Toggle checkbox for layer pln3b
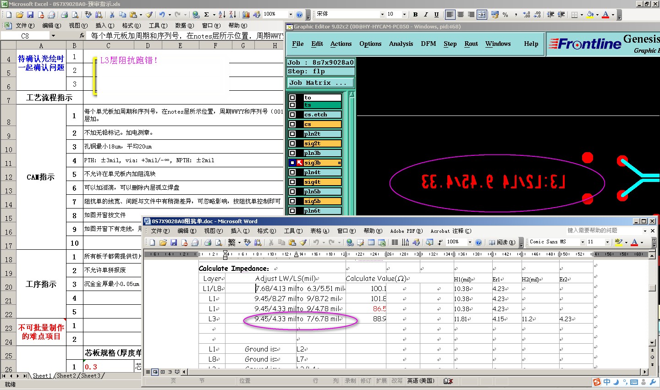Screen dimensions: 660x390 [x=292, y=153]
